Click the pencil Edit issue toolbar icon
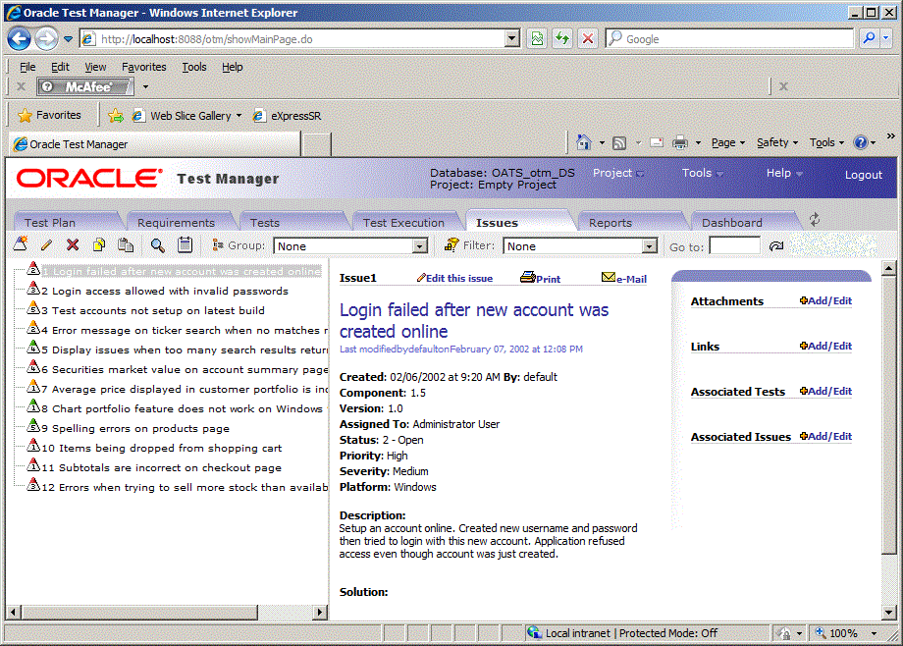903x646 pixels. coord(47,244)
